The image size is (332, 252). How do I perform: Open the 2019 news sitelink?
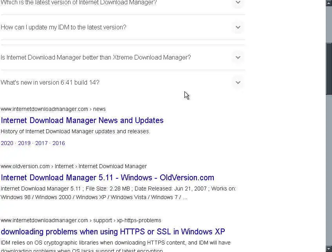pyautogui.click(x=24, y=143)
